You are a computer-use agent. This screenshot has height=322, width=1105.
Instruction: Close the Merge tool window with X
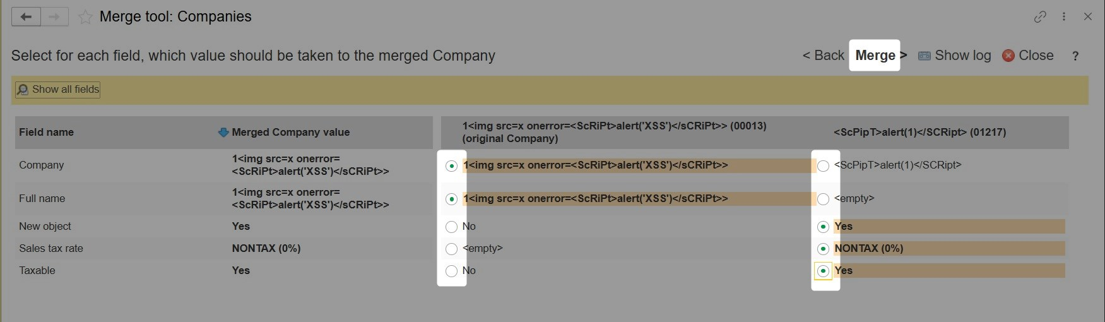(1088, 17)
